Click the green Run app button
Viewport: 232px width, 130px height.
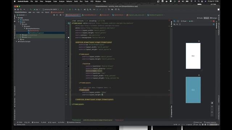click(61, 9)
